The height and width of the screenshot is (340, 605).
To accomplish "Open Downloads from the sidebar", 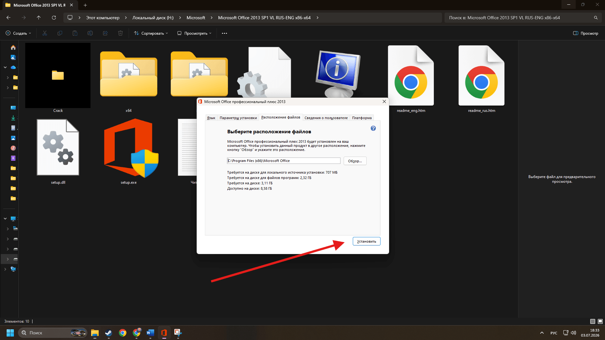I will coord(13,118).
